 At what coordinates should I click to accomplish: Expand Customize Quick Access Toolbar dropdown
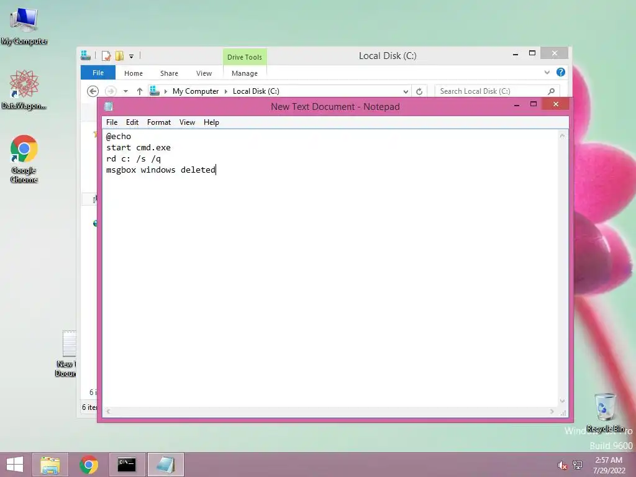pyautogui.click(x=132, y=57)
